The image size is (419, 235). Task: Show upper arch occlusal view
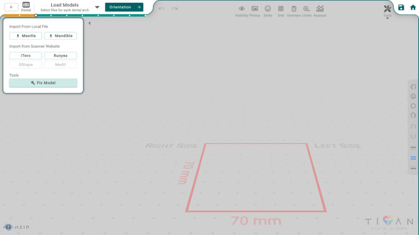pyautogui.click(x=413, y=126)
